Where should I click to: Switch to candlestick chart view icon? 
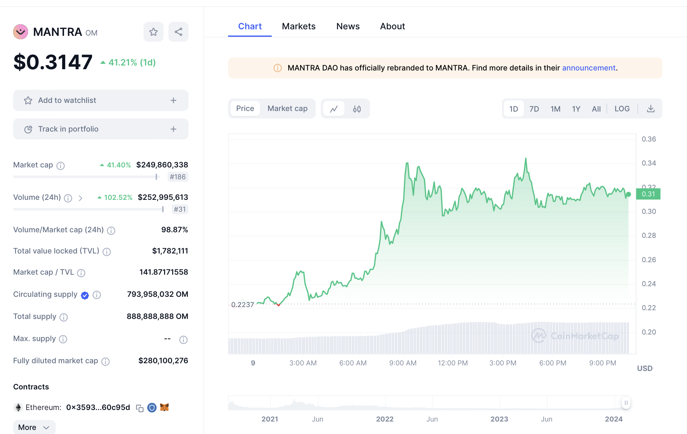357,109
